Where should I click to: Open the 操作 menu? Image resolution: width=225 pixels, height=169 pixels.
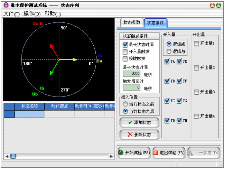(32, 14)
